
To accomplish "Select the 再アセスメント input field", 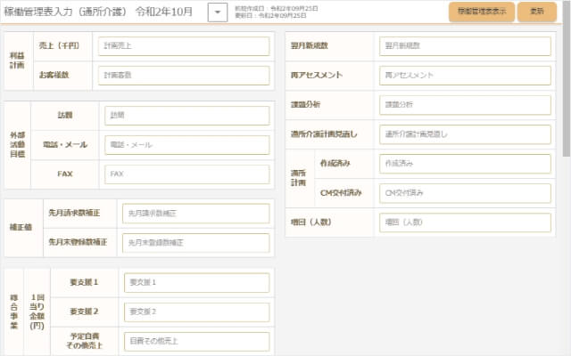I will [x=465, y=76].
